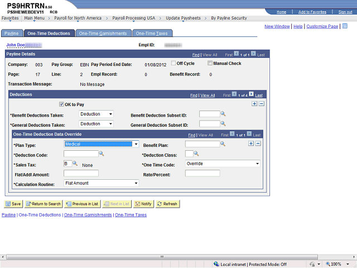Open Benefit Plan lookup magnifier
This screenshot has height=268, width=357.
(223, 144)
